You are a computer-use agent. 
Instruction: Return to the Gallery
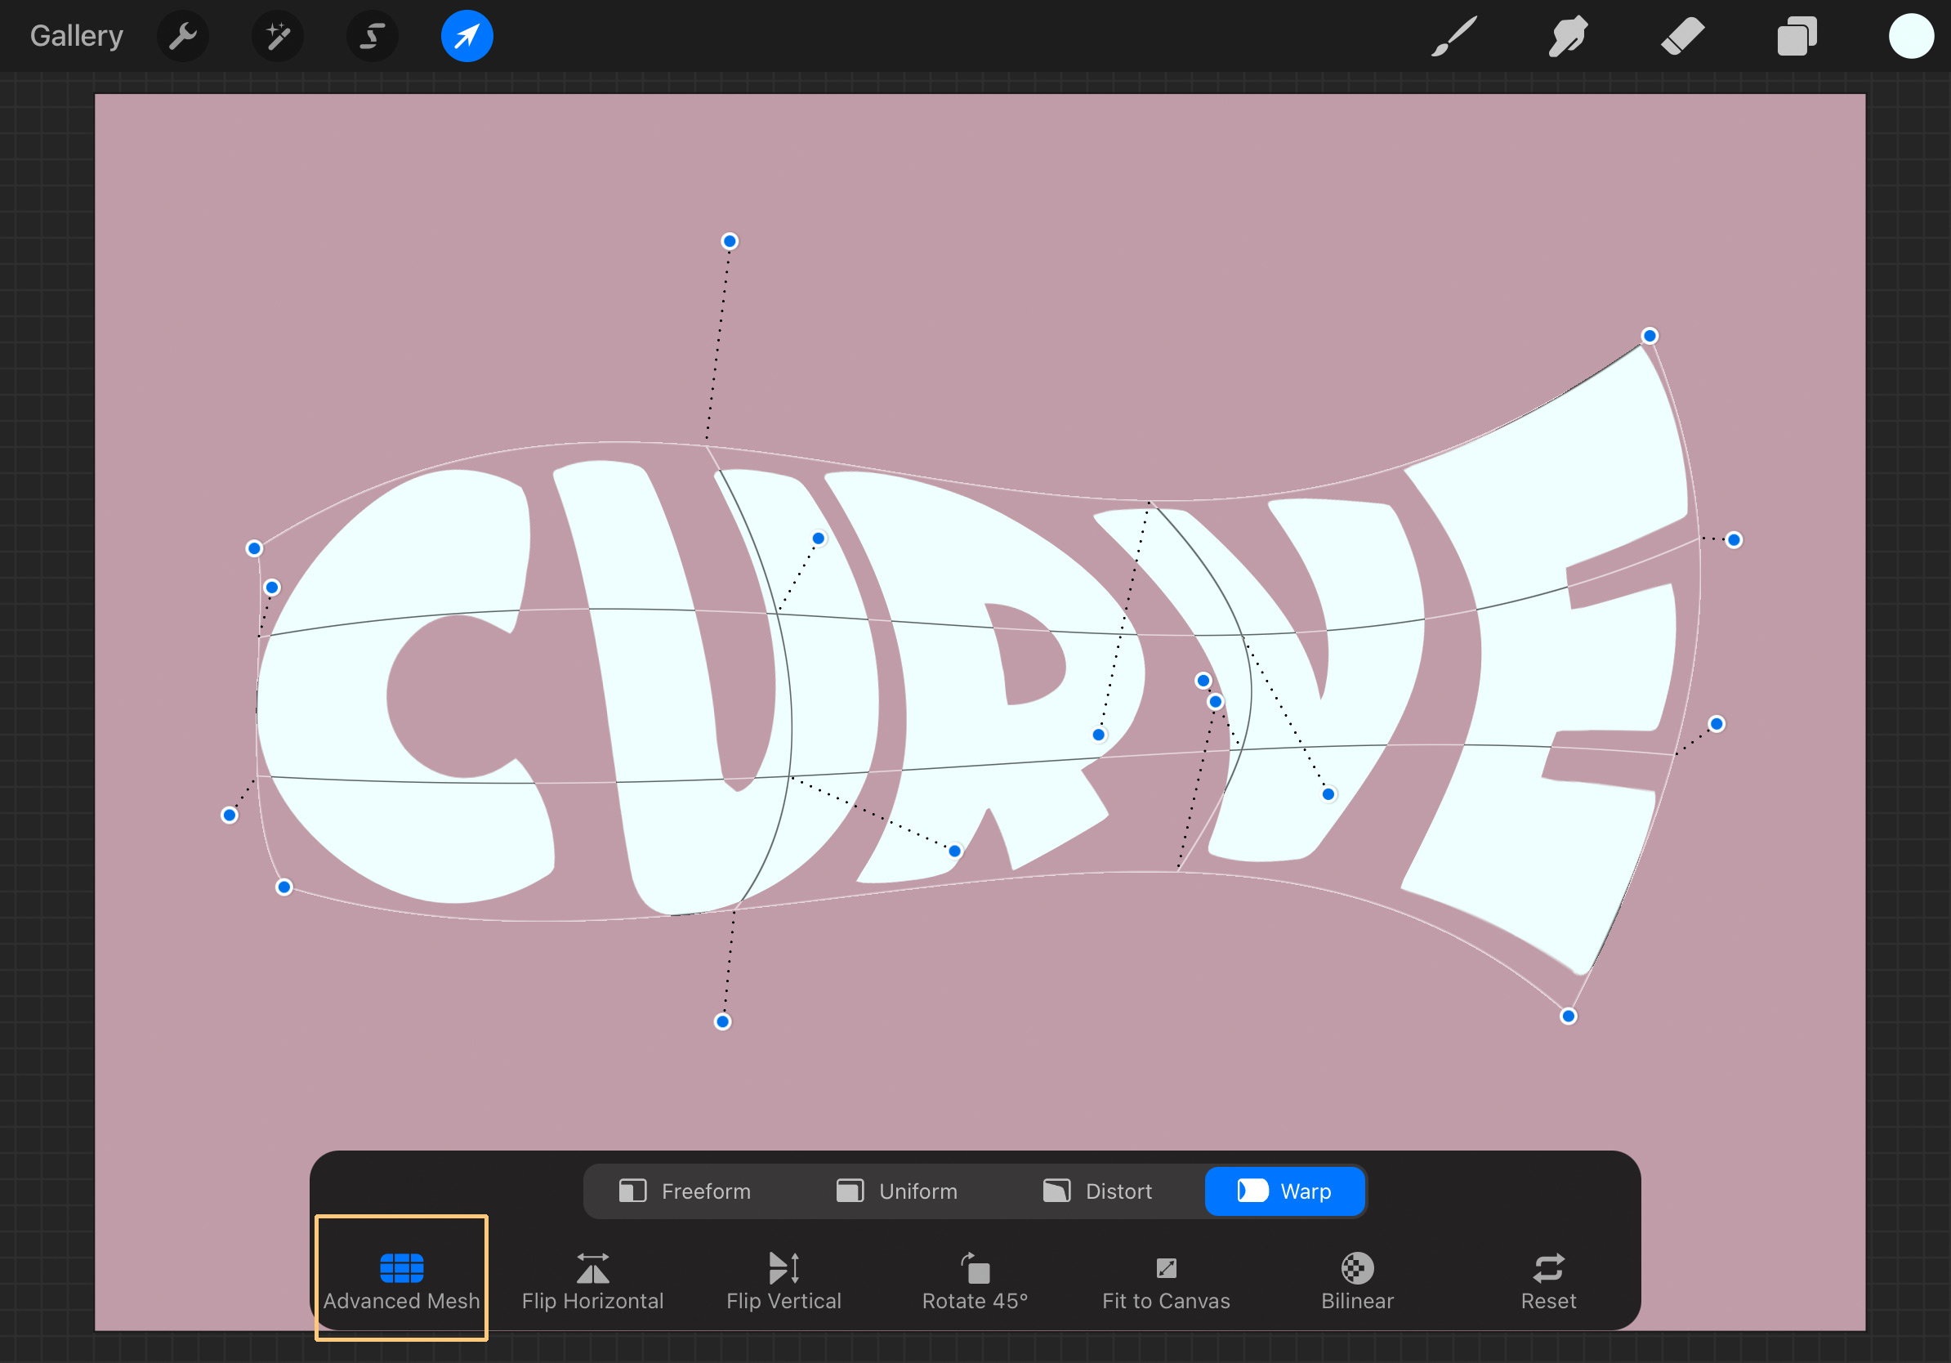coord(76,36)
